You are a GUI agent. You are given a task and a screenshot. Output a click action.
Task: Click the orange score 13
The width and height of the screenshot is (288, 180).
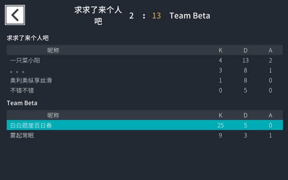[156, 16]
